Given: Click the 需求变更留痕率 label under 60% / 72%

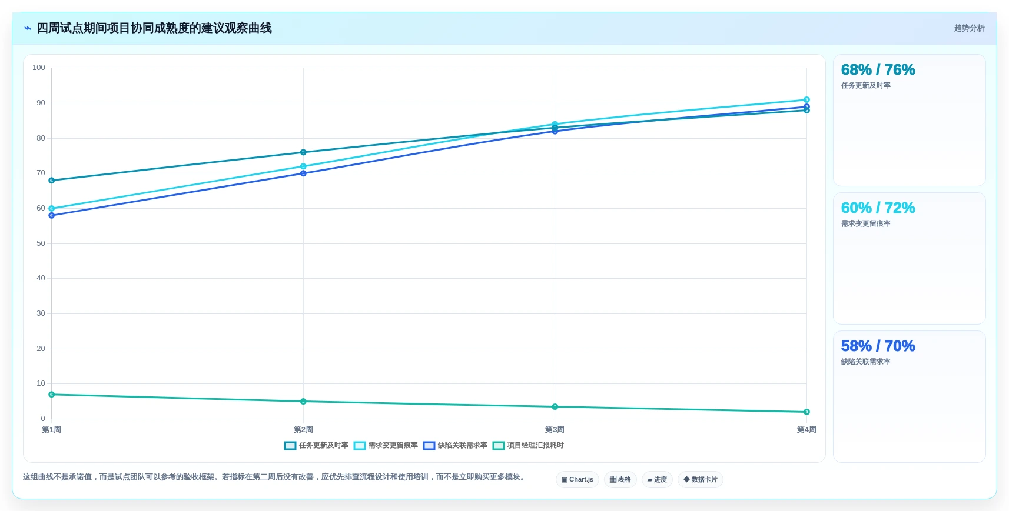Looking at the screenshot, I should click(x=866, y=223).
